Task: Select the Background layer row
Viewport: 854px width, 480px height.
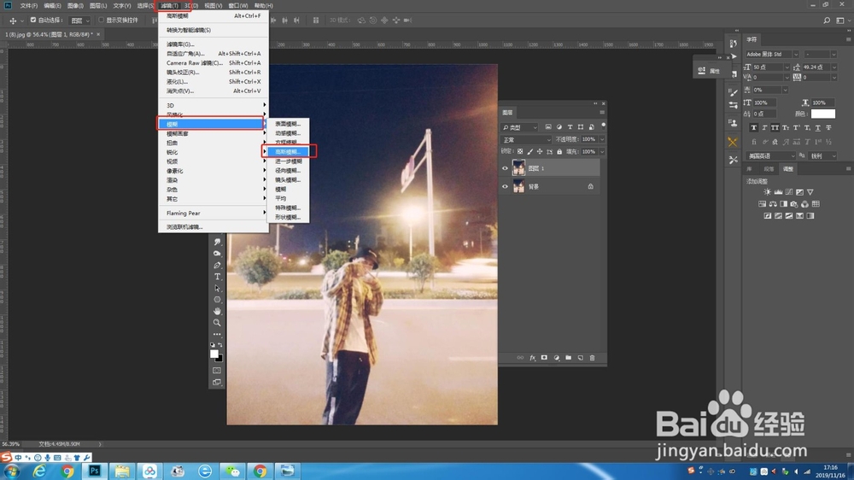Action: click(x=550, y=186)
